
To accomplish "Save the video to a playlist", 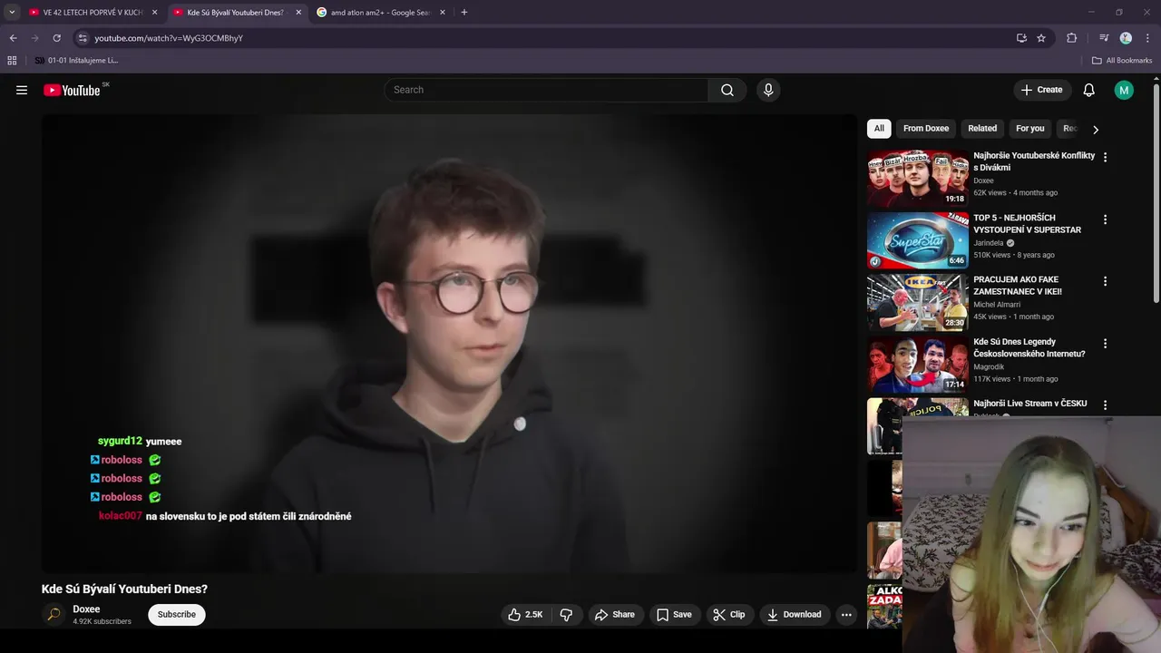I will point(674,615).
